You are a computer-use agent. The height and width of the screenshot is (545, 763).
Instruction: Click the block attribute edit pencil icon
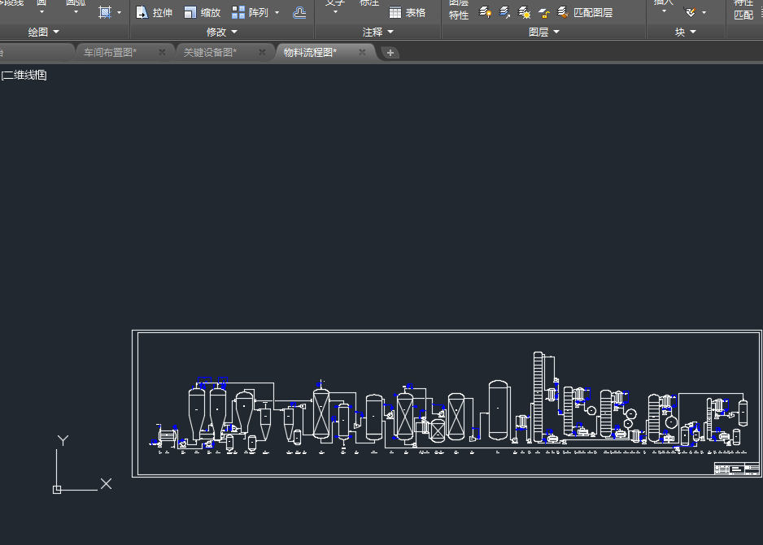(x=690, y=12)
